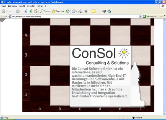
Task: Open the Datei menu
Action: coord(4,6)
